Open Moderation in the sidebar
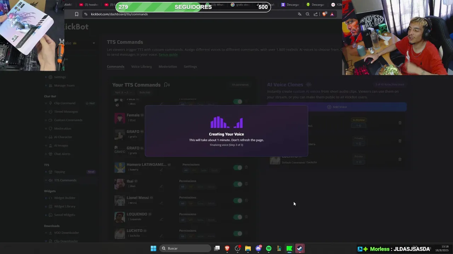The image size is (453, 254). [63, 128]
